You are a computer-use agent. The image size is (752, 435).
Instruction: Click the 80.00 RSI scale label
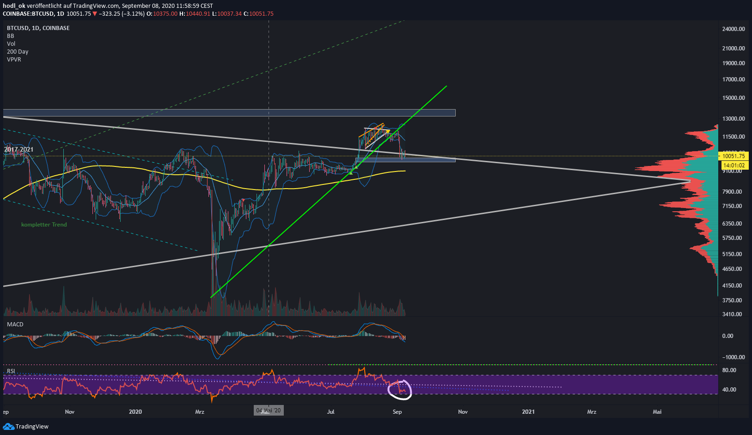pos(729,370)
